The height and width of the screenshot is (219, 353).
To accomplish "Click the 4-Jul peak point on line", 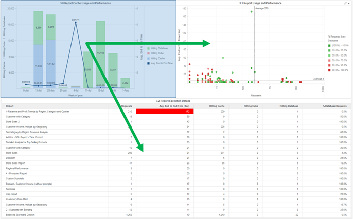I will (x=76, y=23).
